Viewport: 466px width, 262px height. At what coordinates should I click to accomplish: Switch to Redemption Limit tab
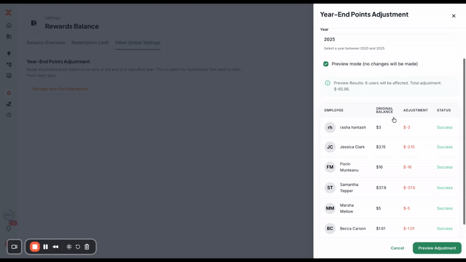(90, 43)
